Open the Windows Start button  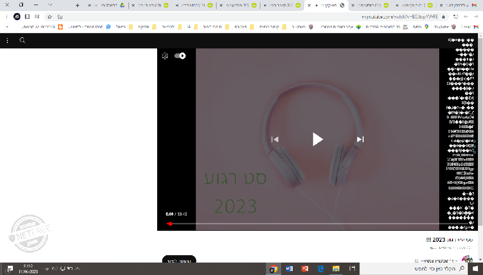(476, 269)
